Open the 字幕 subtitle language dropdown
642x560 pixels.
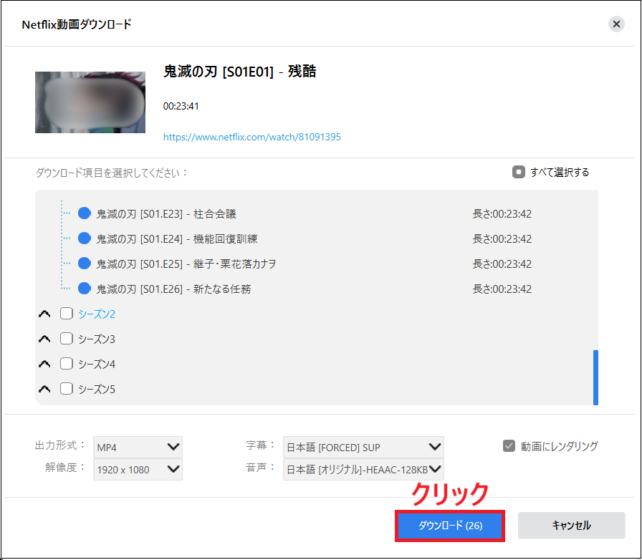click(363, 447)
